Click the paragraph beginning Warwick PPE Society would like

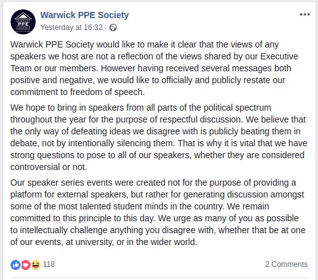[154, 68]
